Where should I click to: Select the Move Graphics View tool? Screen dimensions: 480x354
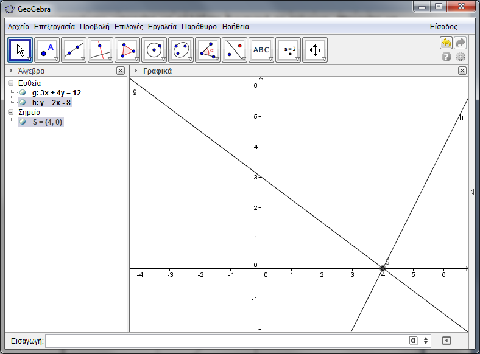click(315, 50)
